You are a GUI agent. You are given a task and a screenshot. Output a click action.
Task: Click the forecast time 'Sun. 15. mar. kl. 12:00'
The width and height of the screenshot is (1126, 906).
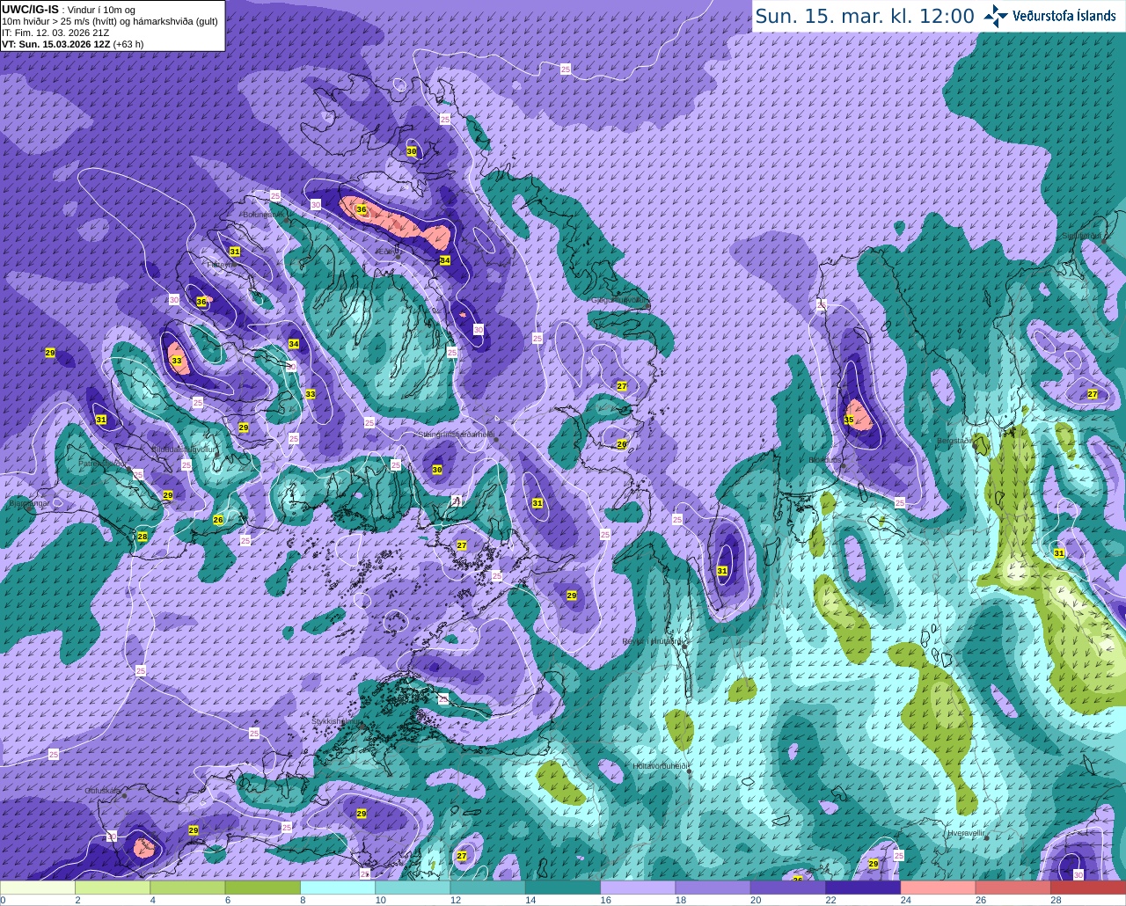[865, 16]
